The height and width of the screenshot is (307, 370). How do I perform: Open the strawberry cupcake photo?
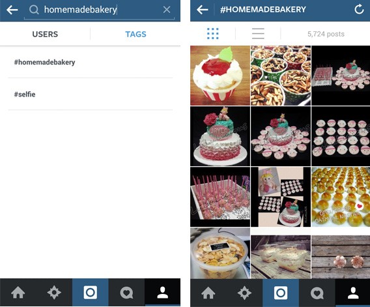220,76
